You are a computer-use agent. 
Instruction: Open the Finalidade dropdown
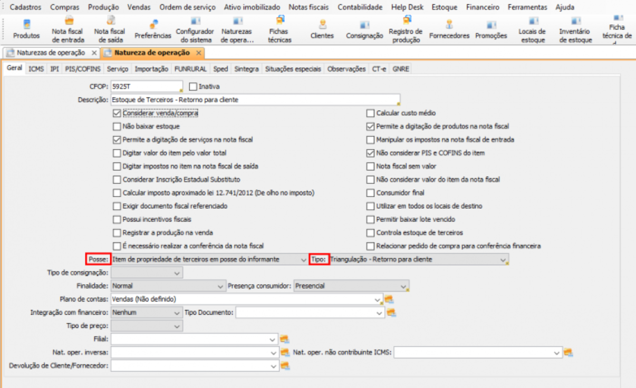coord(220,286)
